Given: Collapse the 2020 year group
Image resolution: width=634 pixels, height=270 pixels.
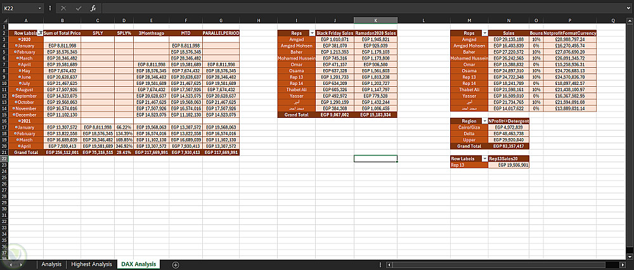Looking at the screenshot, I should pyautogui.click(x=19, y=39).
